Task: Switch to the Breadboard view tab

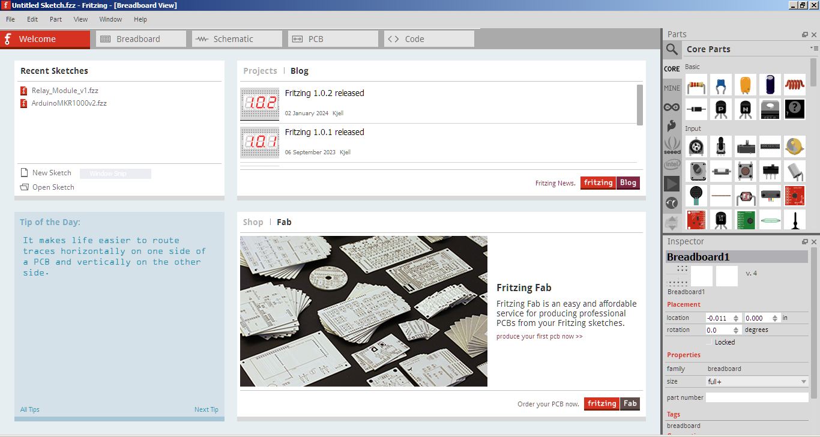Action: (141, 39)
